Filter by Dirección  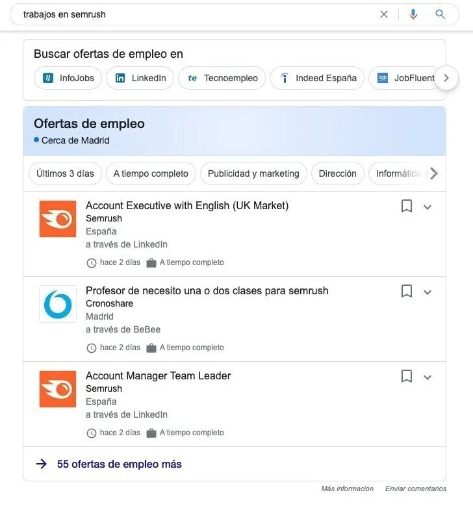pos(338,173)
